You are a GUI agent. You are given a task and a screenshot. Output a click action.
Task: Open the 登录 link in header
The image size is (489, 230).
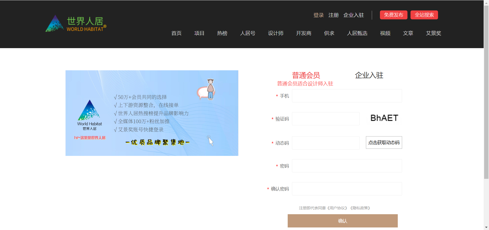(x=319, y=15)
